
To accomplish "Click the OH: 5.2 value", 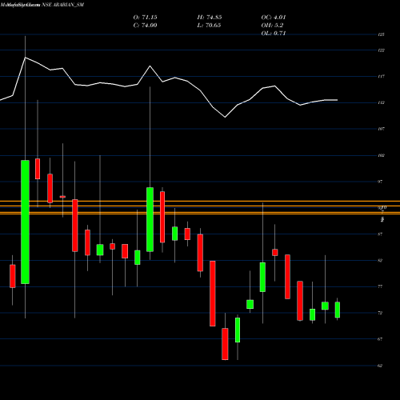I will pos(272,26).
